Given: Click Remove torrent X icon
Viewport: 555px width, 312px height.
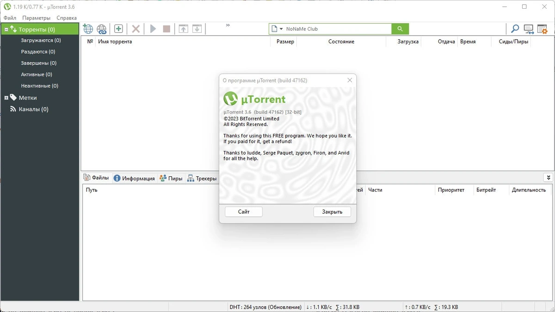Looking at the screenshot, I should click(x=136, y=29).
